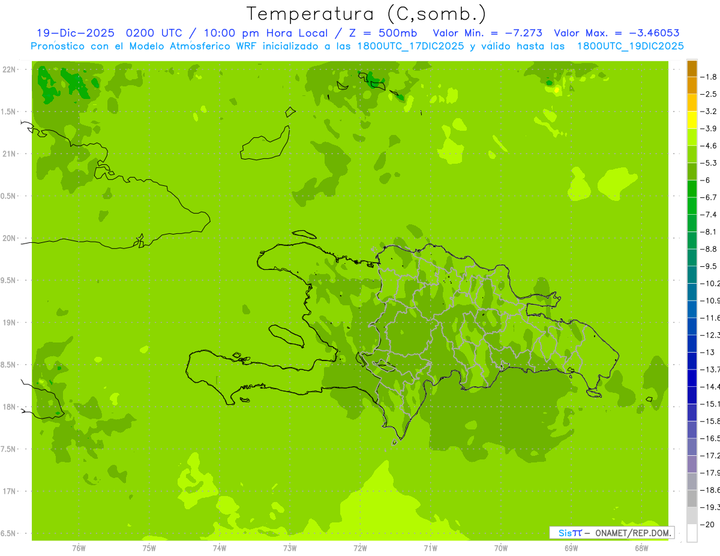The width and height of the screenshot is (720, 556).
Task: Click yellow color bar segment between -3.2 and -3.9
Action: click(x=692, y=120)
